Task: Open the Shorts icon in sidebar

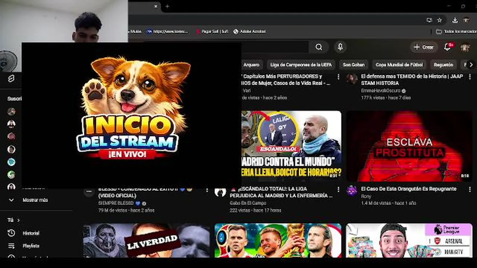Action: 11,78
